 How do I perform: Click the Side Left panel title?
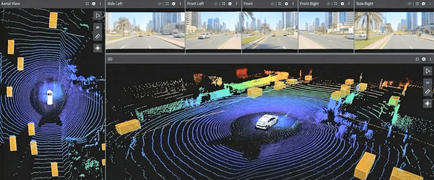[x=115, y=4]
